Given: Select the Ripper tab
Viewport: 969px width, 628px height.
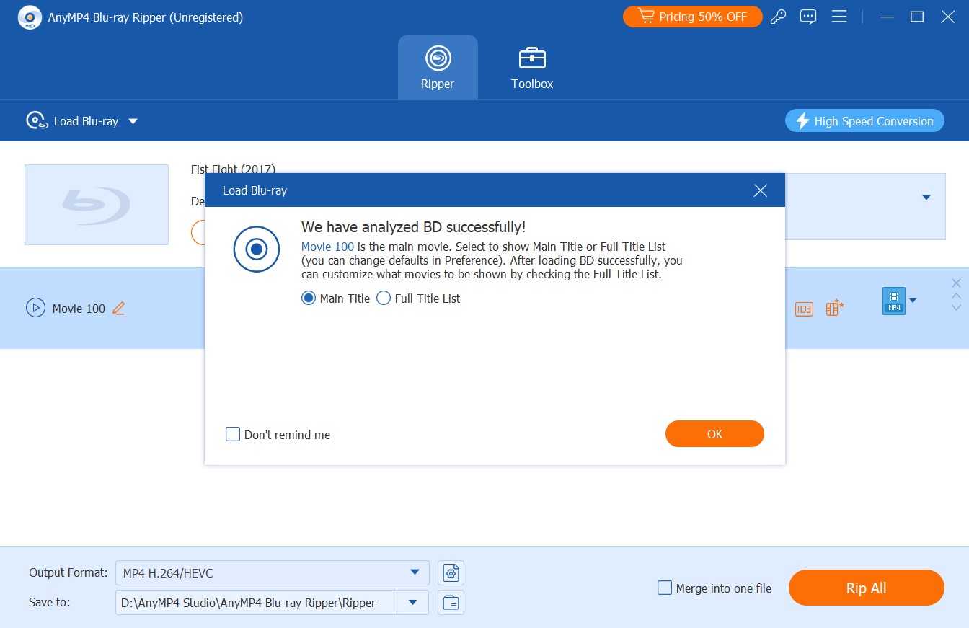Looking at the screenshot, I should [x=438, y=66].
